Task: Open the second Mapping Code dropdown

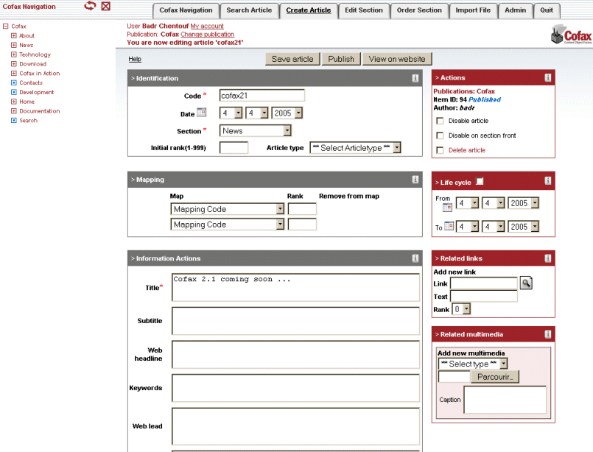Action: 228,225
